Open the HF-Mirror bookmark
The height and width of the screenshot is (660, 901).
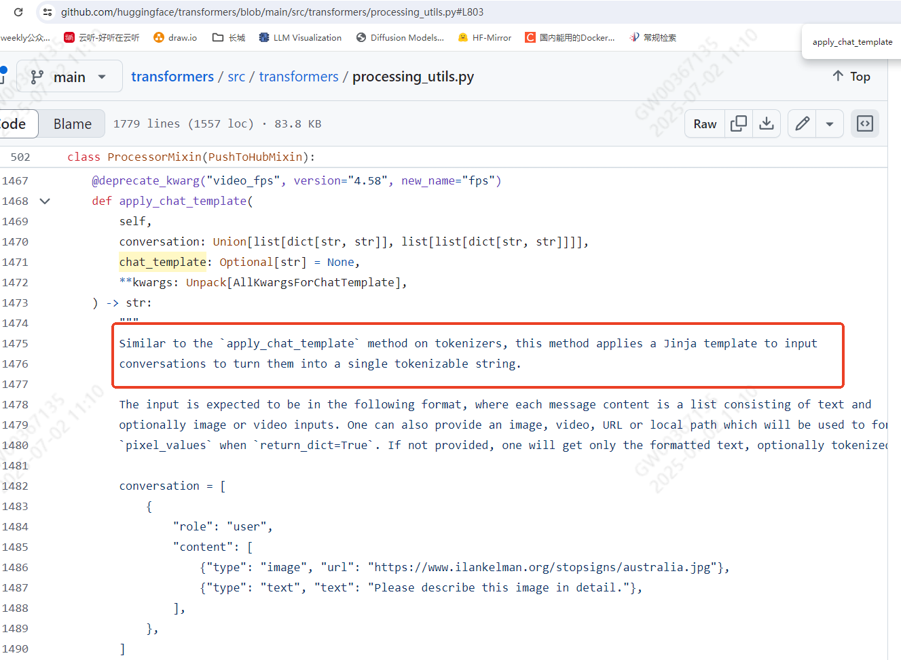tap(485, 37)
